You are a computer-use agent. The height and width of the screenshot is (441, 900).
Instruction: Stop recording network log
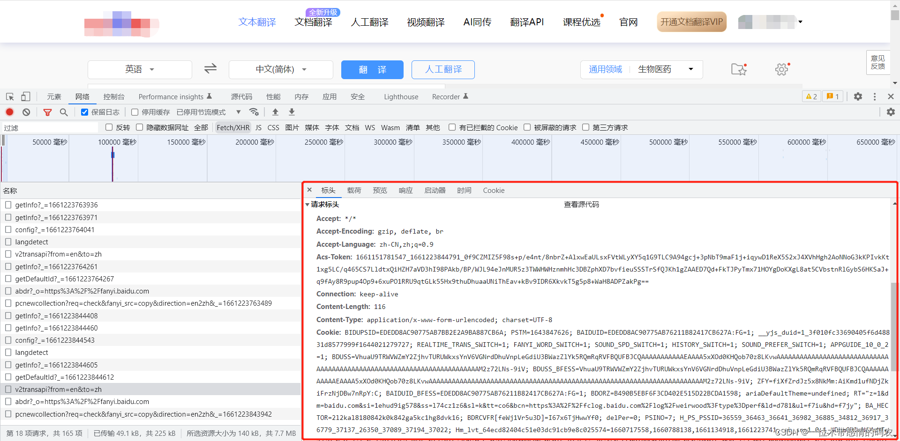pos(9,112)
